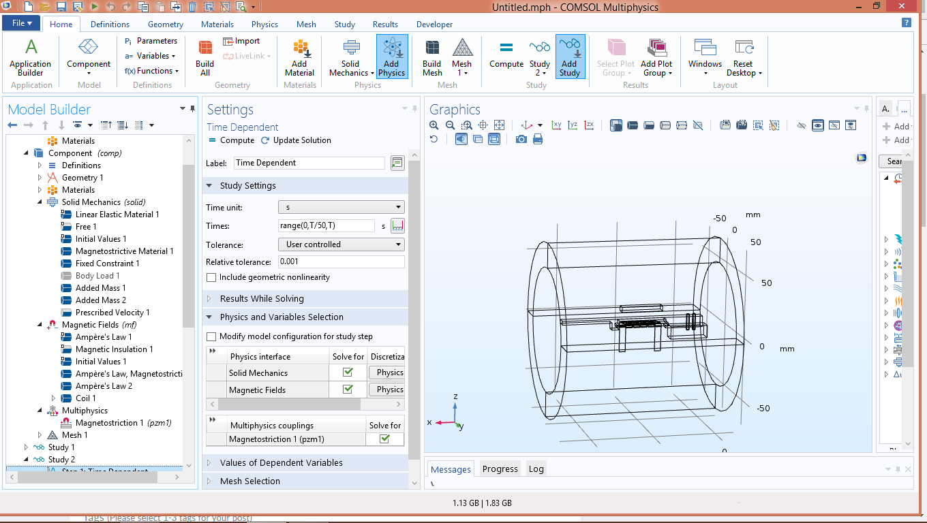Click the Relative tolerance input field

click(341, 261)
